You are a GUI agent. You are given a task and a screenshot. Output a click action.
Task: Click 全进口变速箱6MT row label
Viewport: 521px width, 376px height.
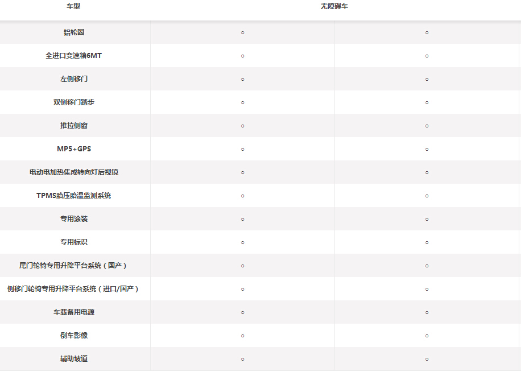(74, 56)
